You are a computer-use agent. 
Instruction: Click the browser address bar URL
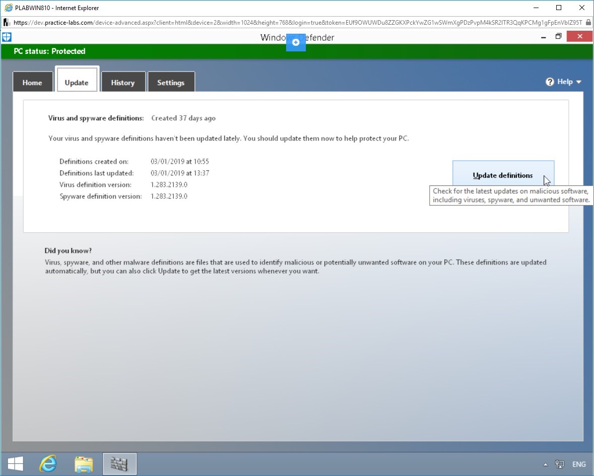coord(298,23)
